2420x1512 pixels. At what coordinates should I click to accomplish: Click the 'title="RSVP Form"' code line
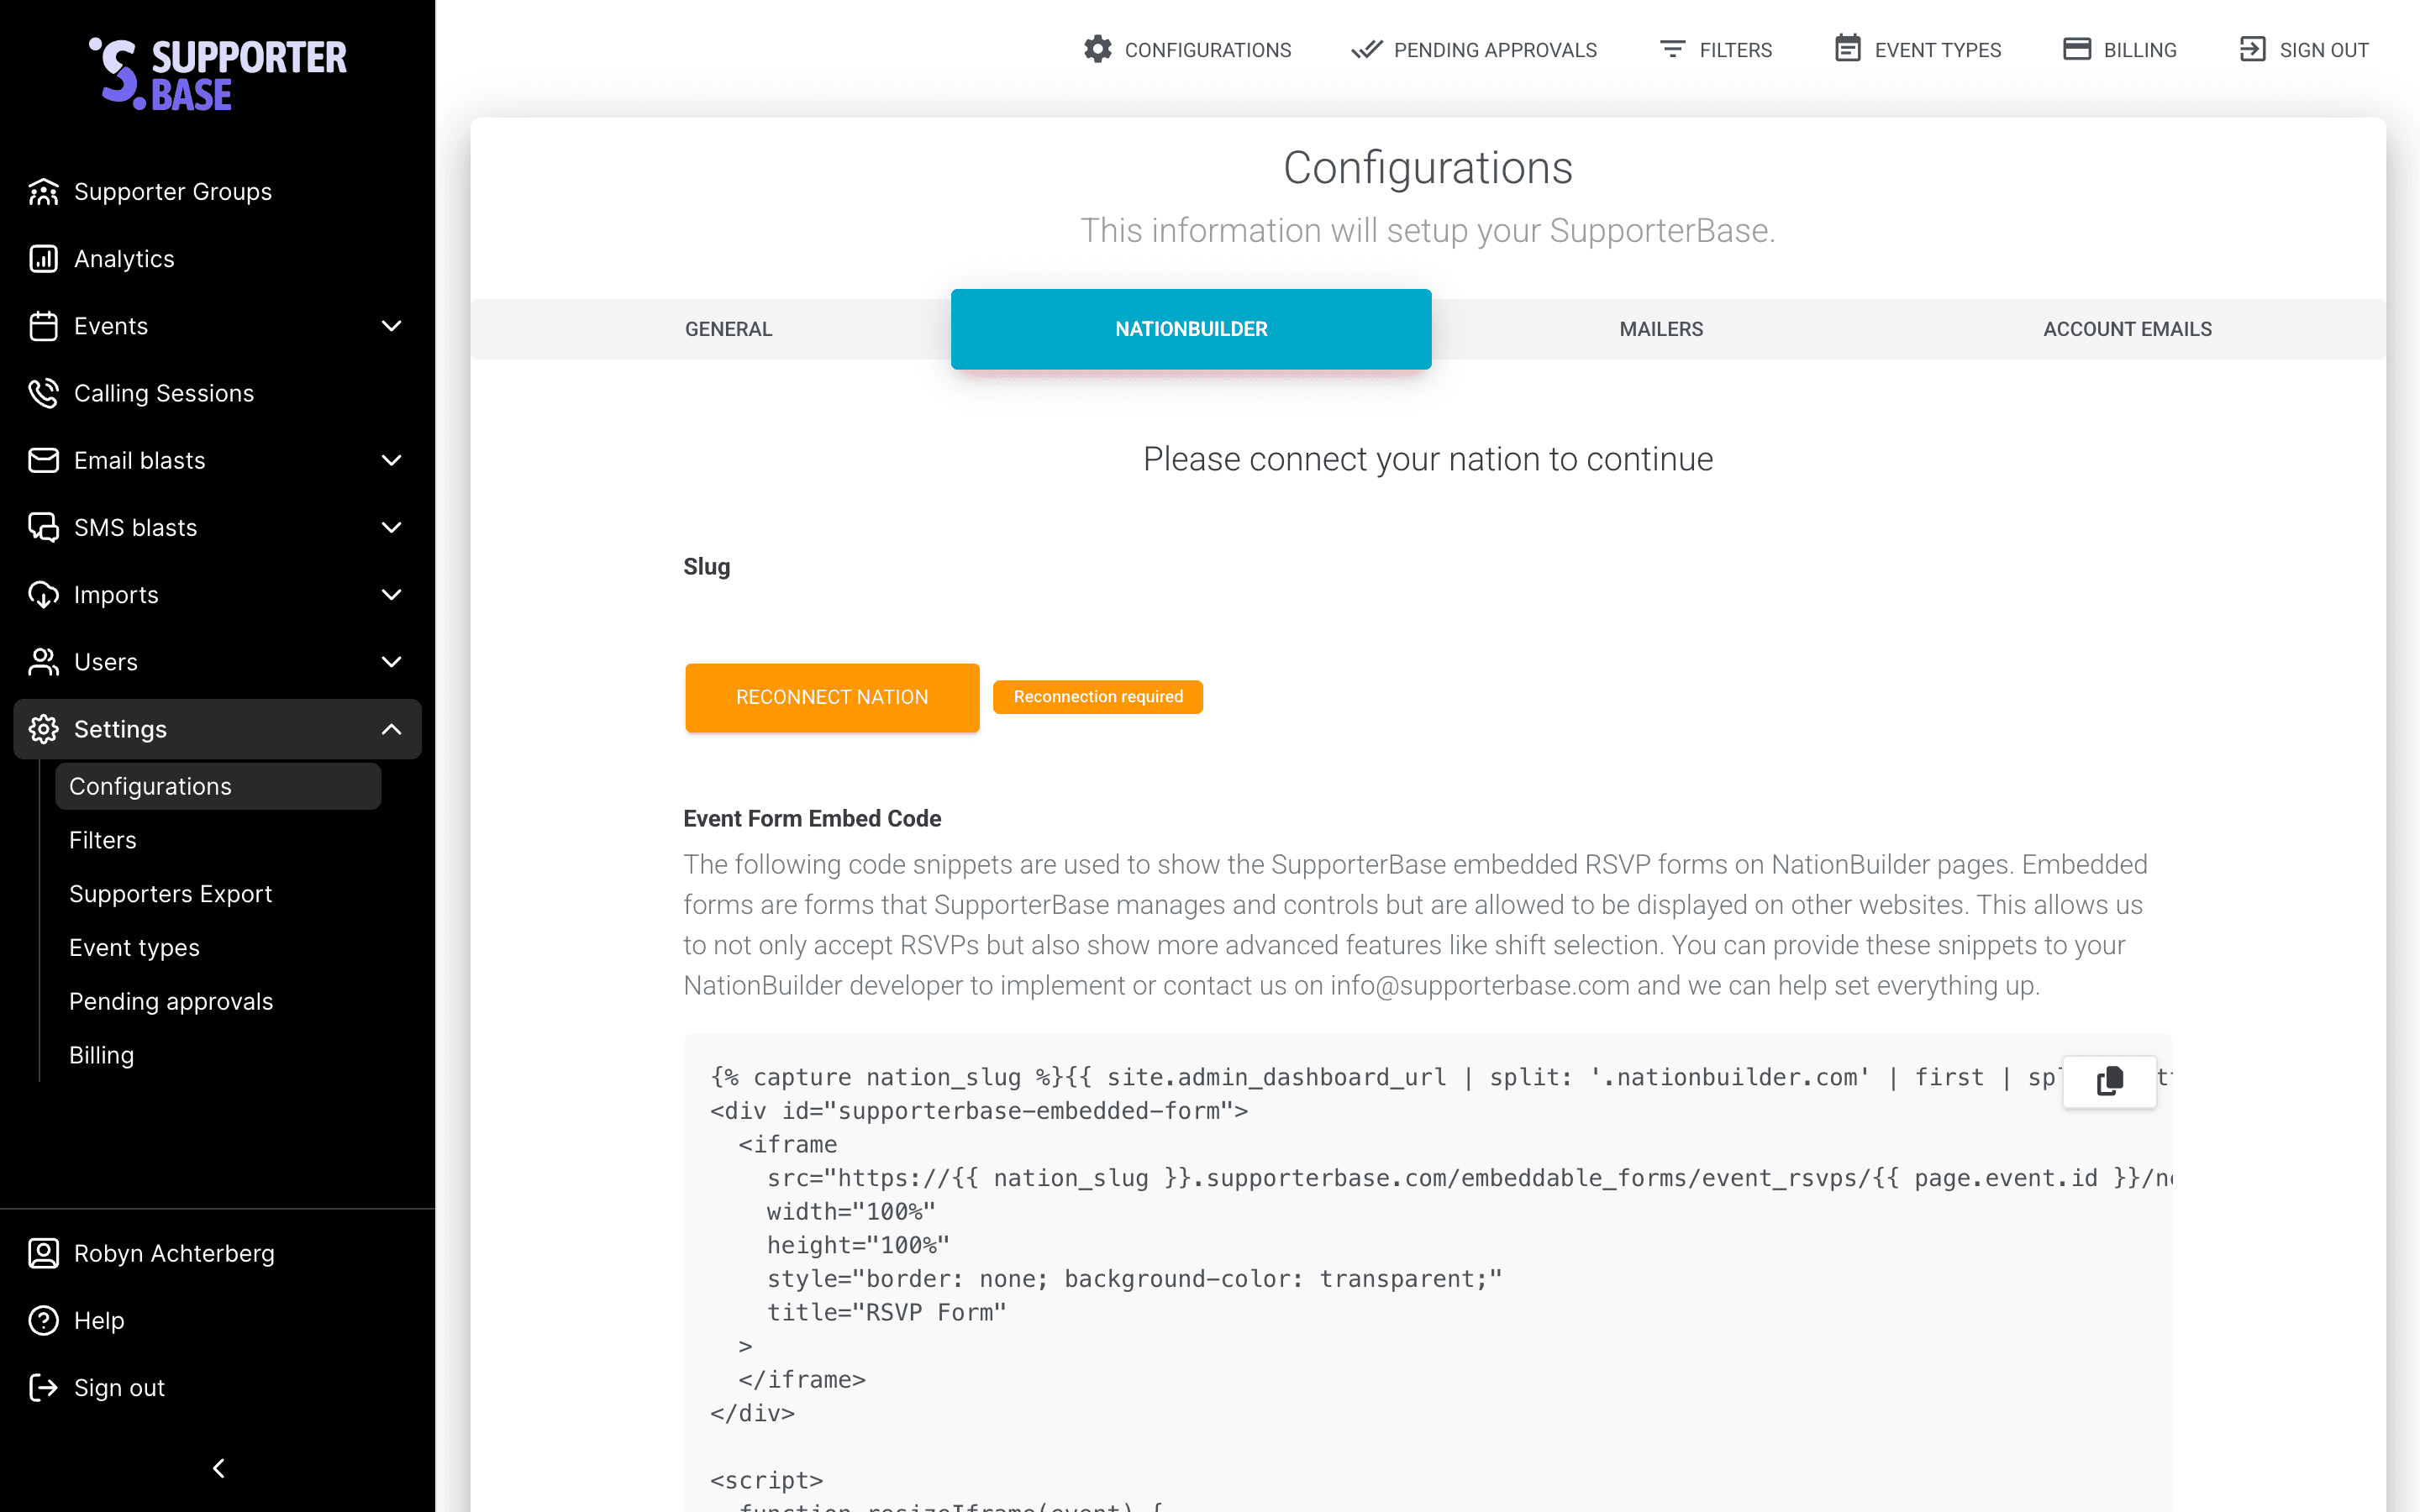(x=887, y=1312)
